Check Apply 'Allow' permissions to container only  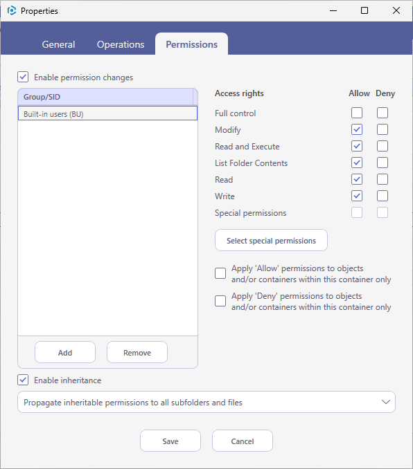pos(220,273)
